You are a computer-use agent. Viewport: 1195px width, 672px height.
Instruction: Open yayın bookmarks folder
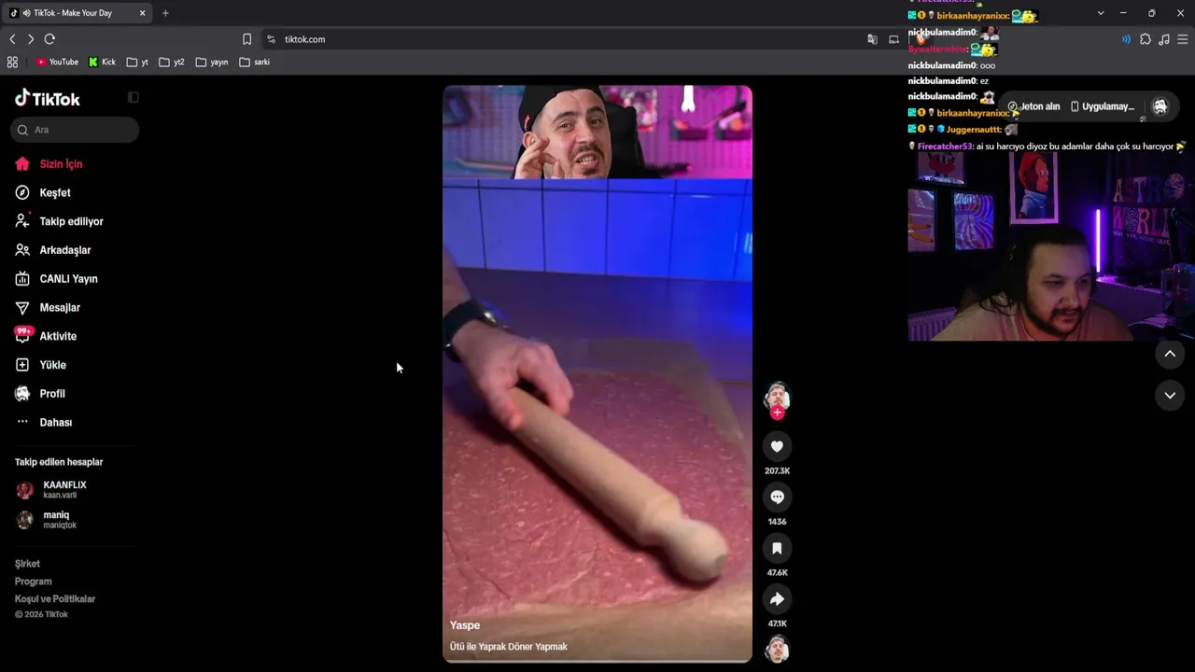coord(212,63)
